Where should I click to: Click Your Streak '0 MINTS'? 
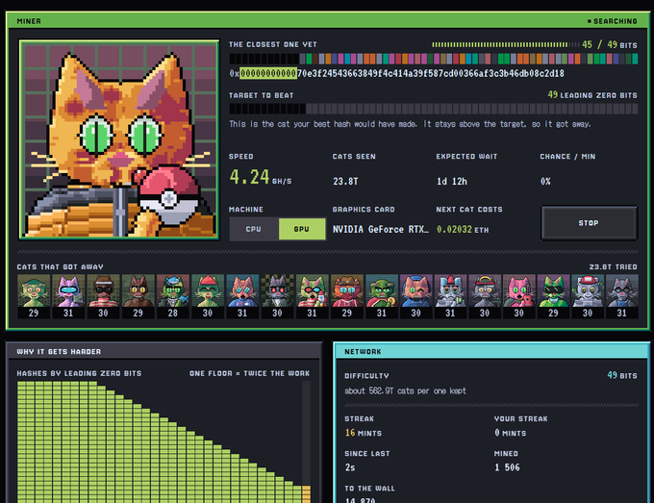pos(510,433)
